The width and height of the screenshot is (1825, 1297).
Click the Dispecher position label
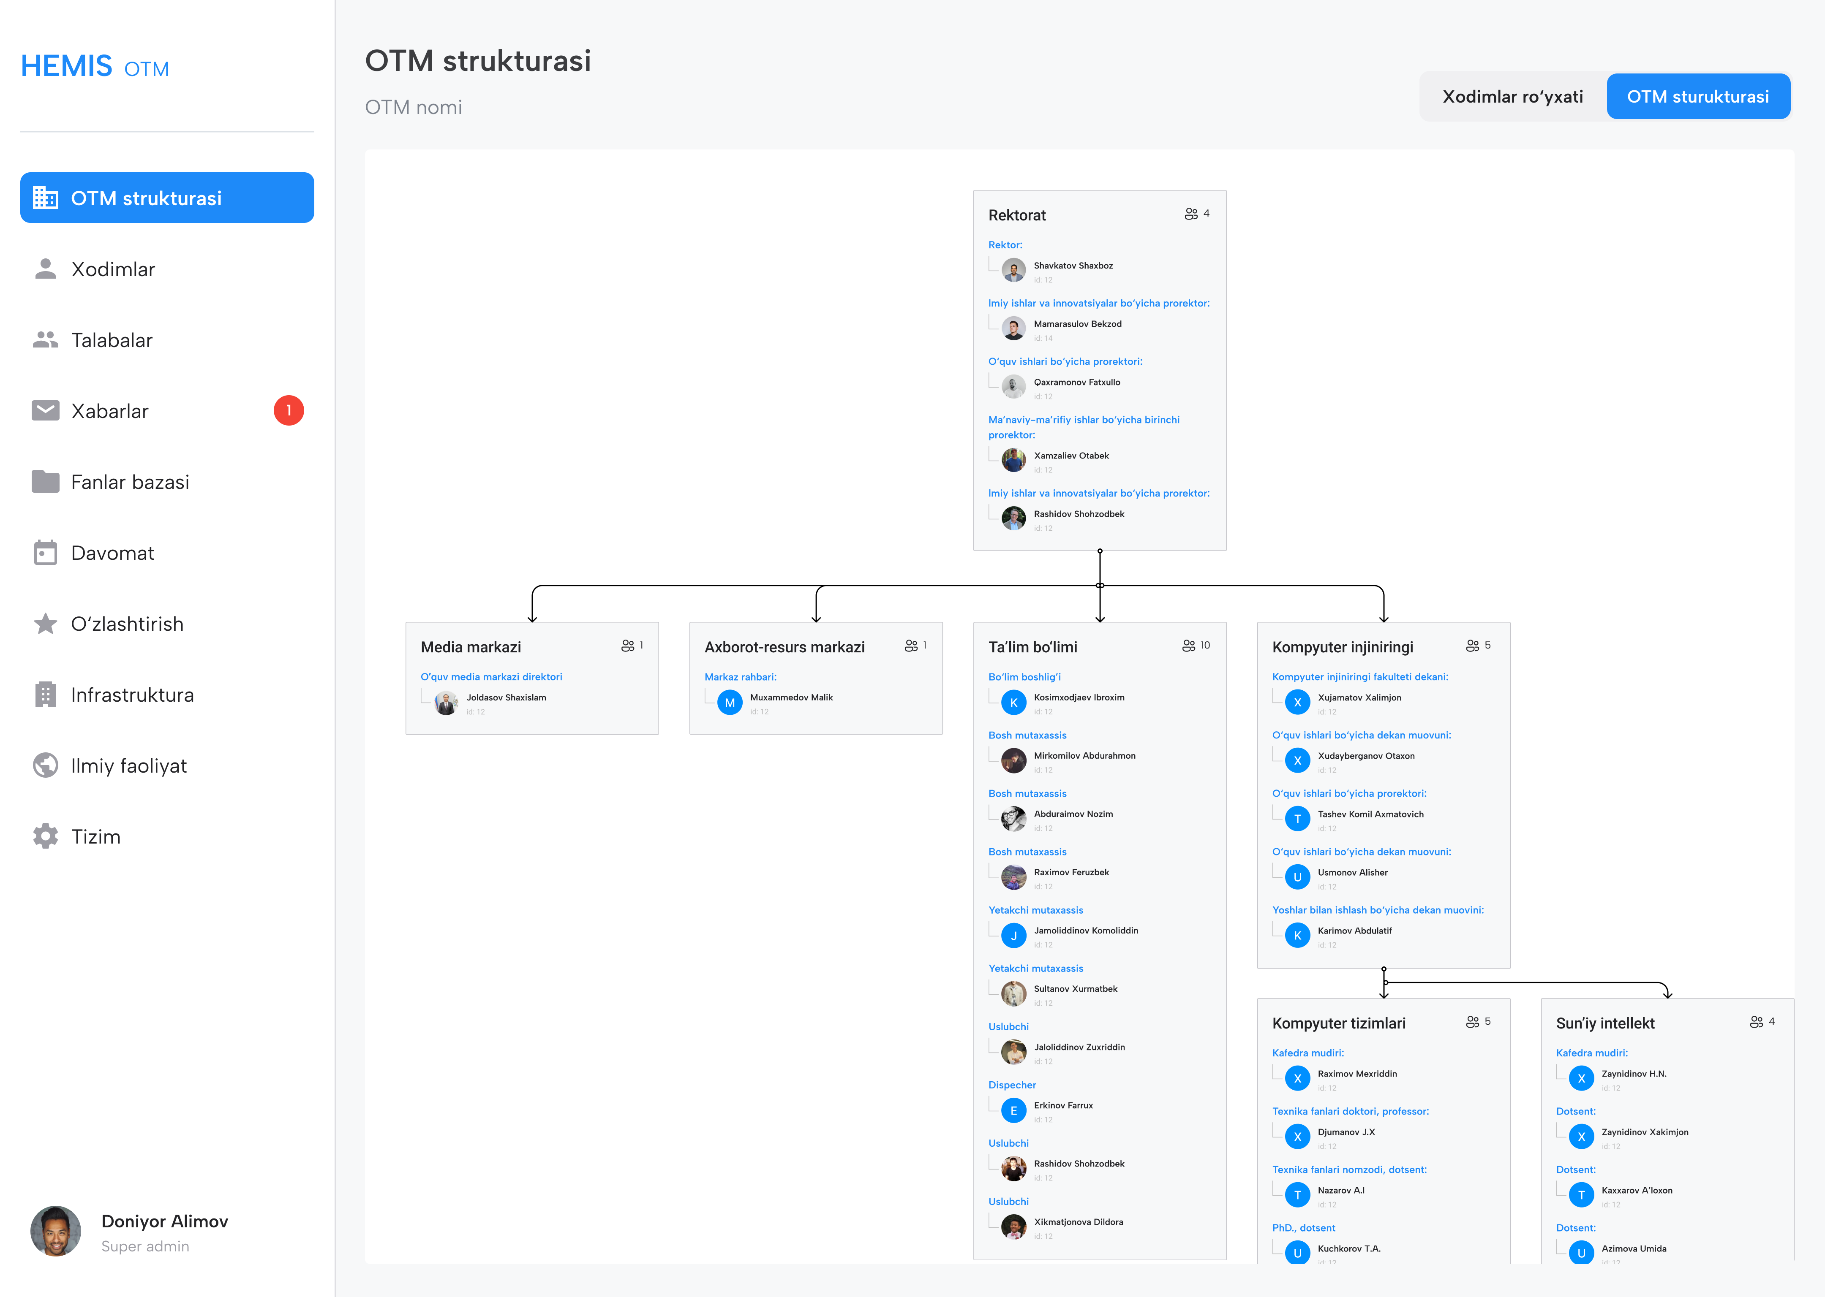coord(1012,1085)
